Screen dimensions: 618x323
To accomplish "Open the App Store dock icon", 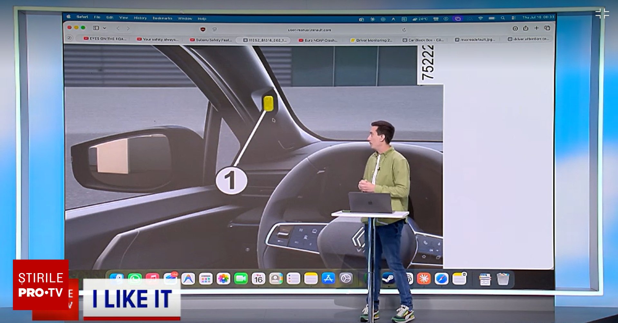I will click(328, 279).
